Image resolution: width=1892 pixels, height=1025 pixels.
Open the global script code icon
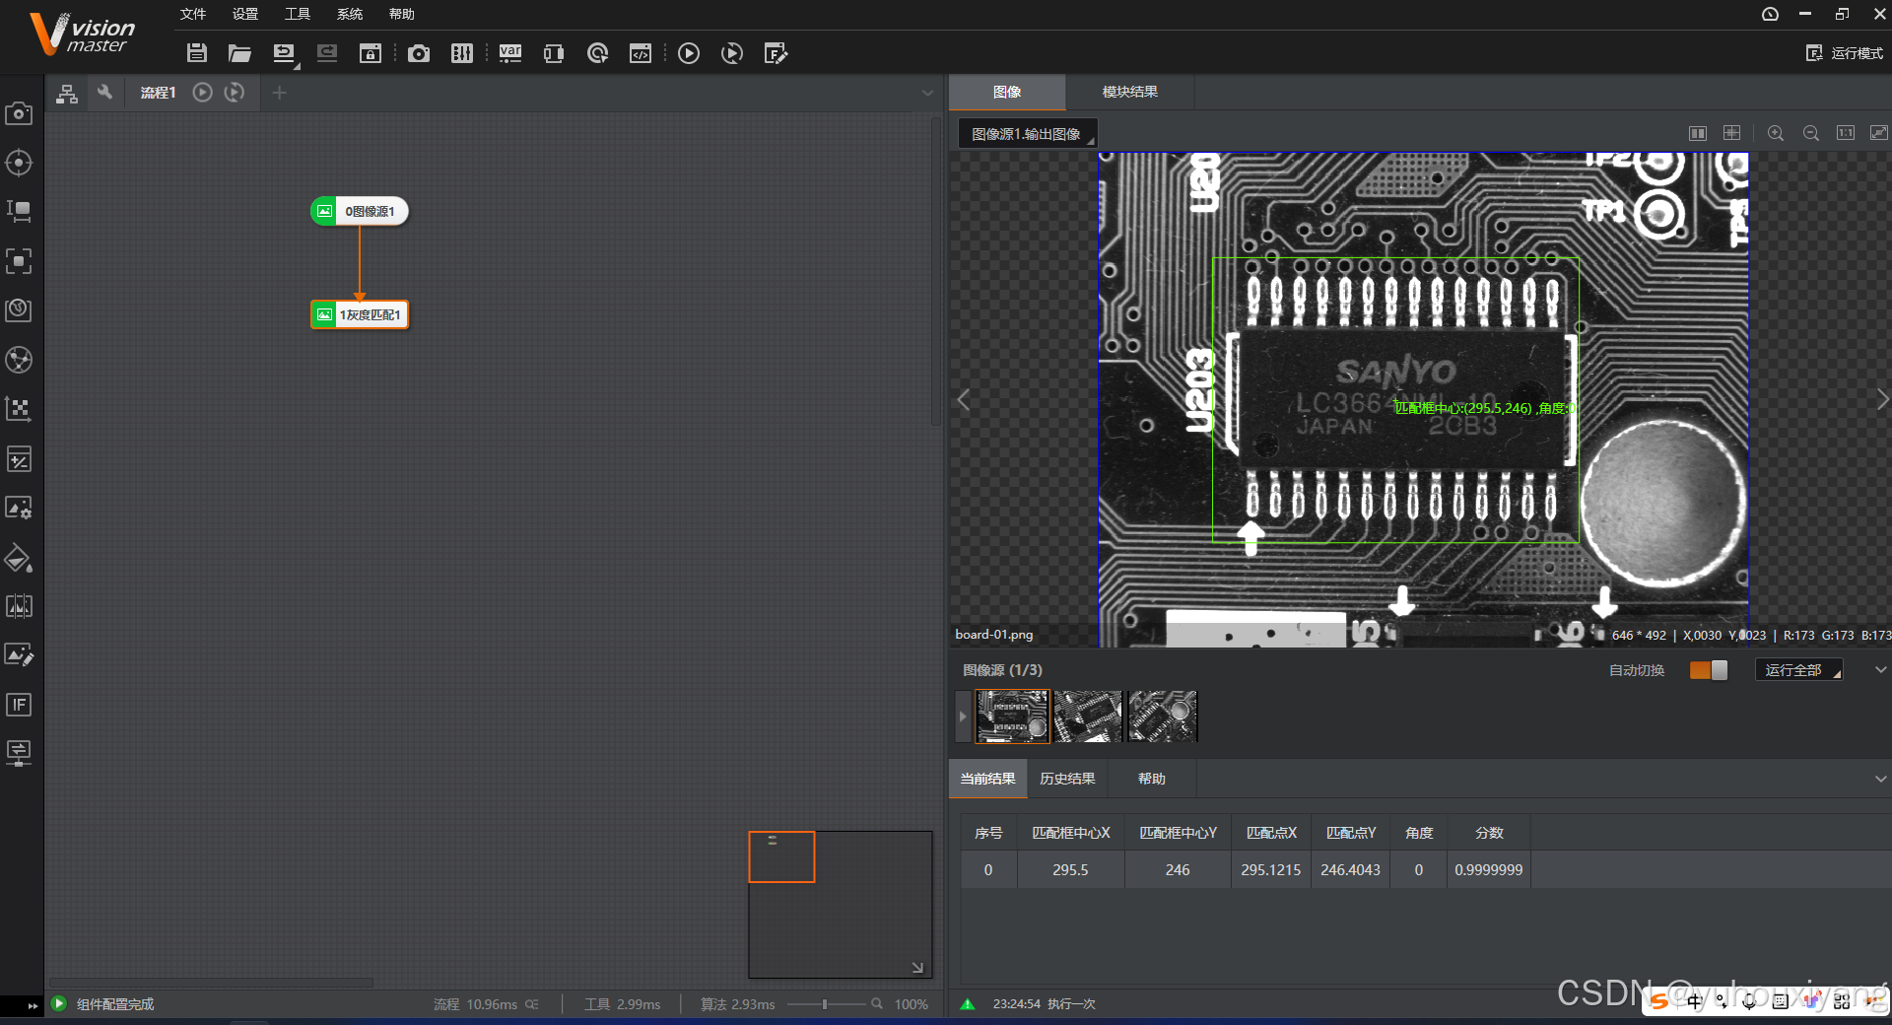point(641,53)
